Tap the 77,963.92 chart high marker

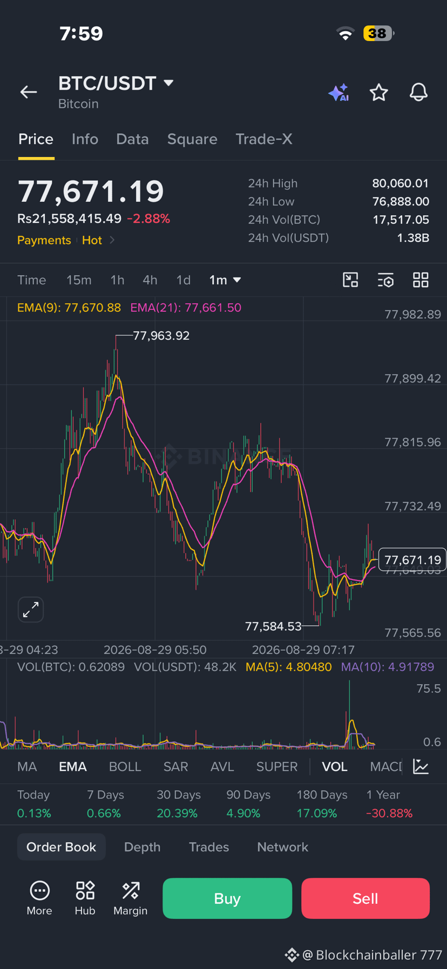pyautogui.click(x=161, y=336)
